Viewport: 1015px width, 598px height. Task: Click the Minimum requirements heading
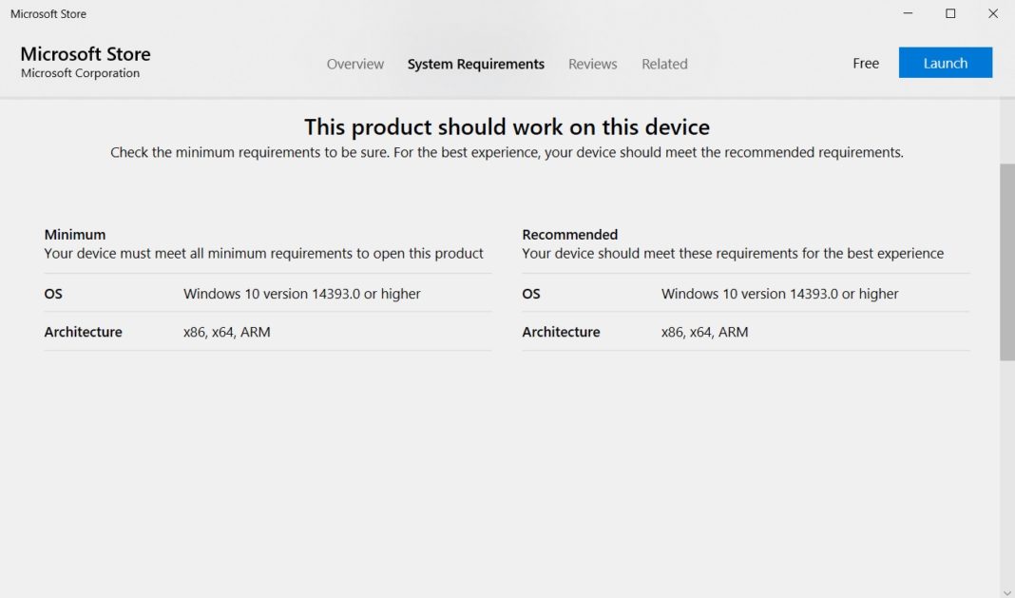74,234
